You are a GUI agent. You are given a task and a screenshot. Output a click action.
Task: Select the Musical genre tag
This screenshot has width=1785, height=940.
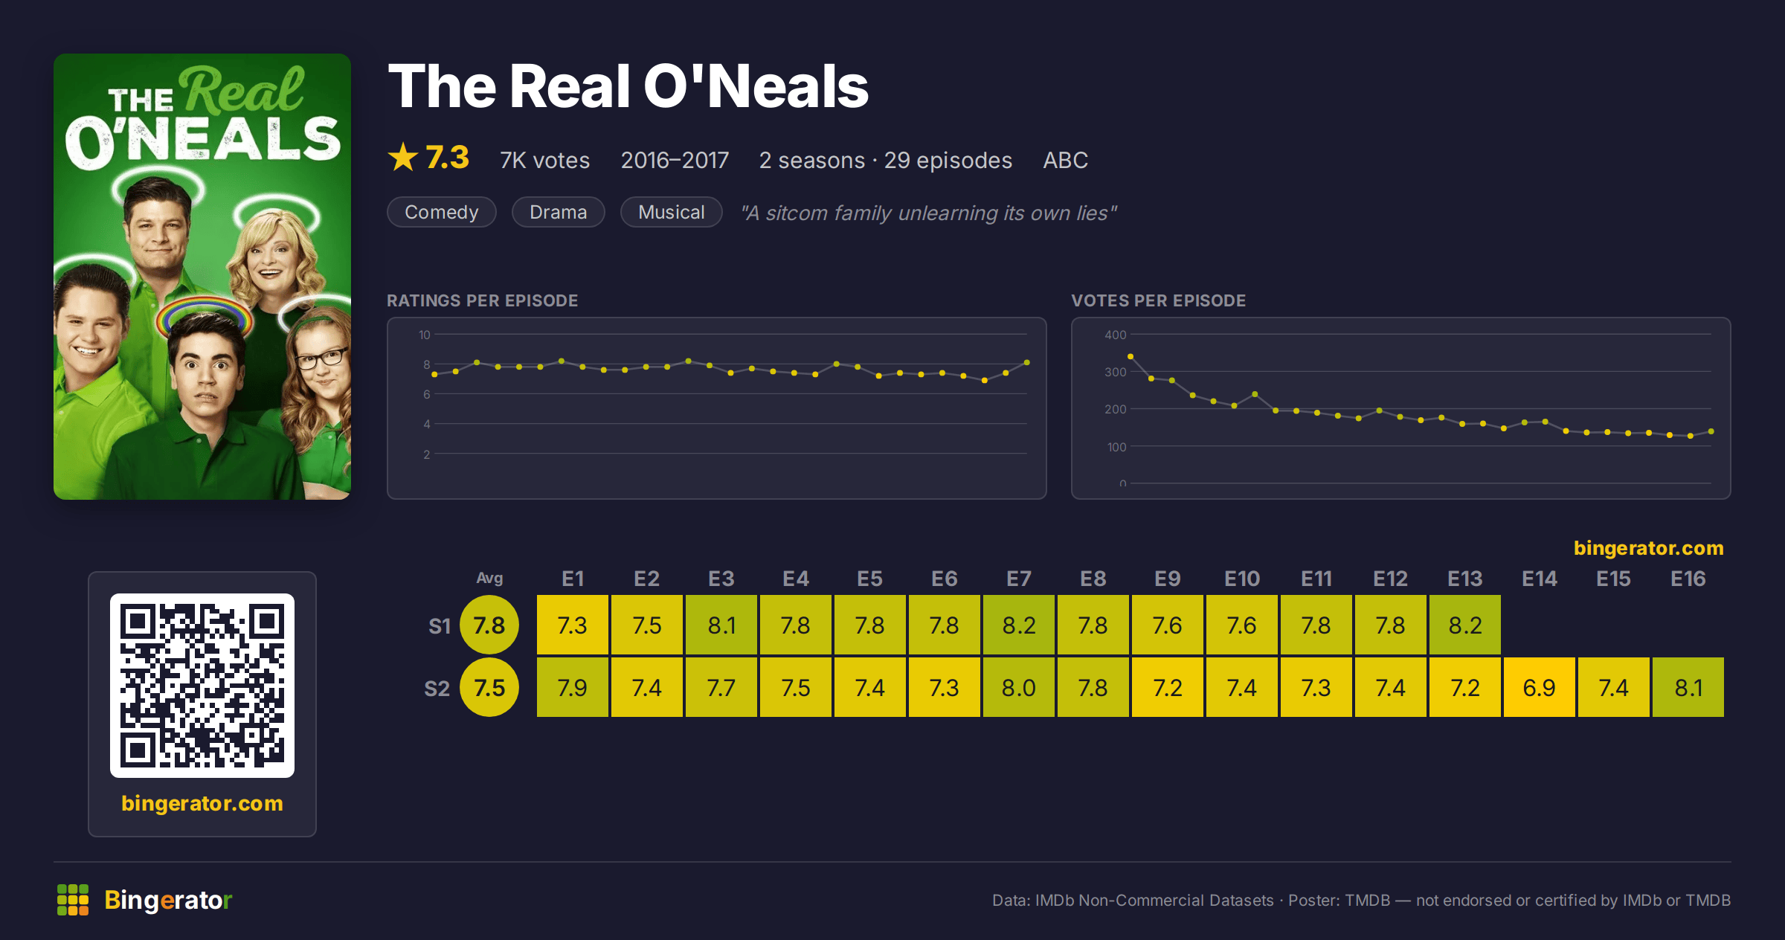[x=672, y=212]
